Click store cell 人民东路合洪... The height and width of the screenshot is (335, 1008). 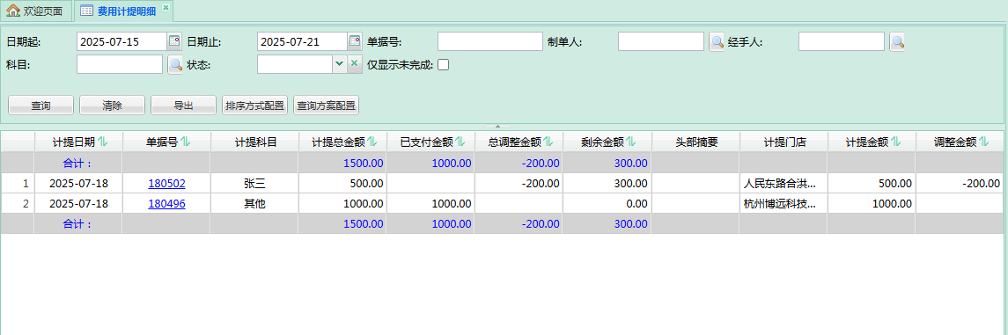[x=784, y=184]
